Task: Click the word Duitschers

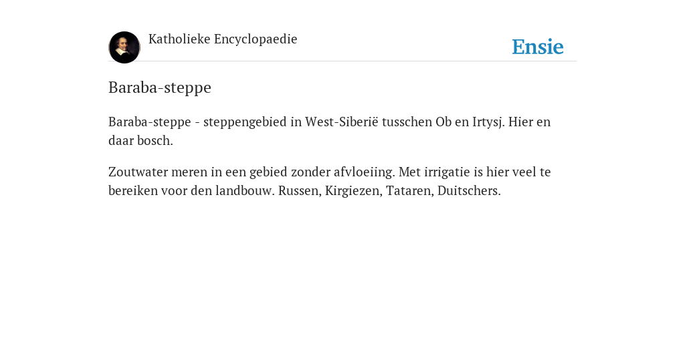Action: click(469, 190)
